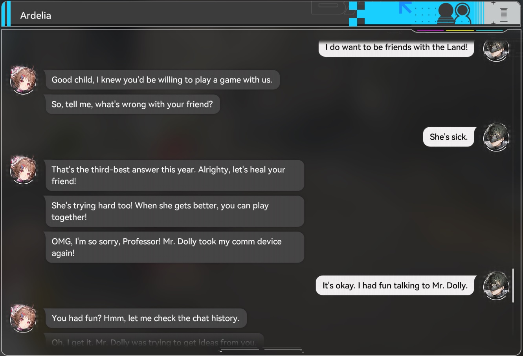Viewport: 523px width, 356px height.
Task: Click the "She's trying hard too!" message bubble
Action: pos(174,211)
